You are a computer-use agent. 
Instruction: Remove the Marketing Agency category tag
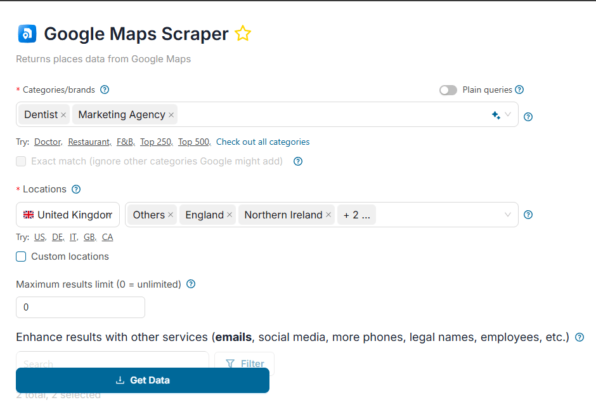(x=171, y=115)
